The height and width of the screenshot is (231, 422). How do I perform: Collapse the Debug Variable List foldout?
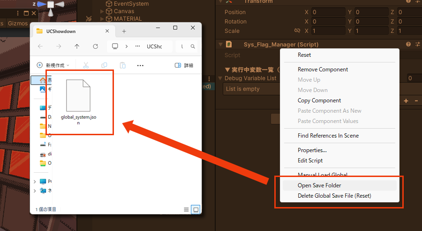pyautogui.click(x=221, y=78)
